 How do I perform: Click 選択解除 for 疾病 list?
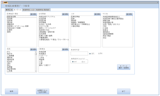pyautogui.click(x=33, y=49)
